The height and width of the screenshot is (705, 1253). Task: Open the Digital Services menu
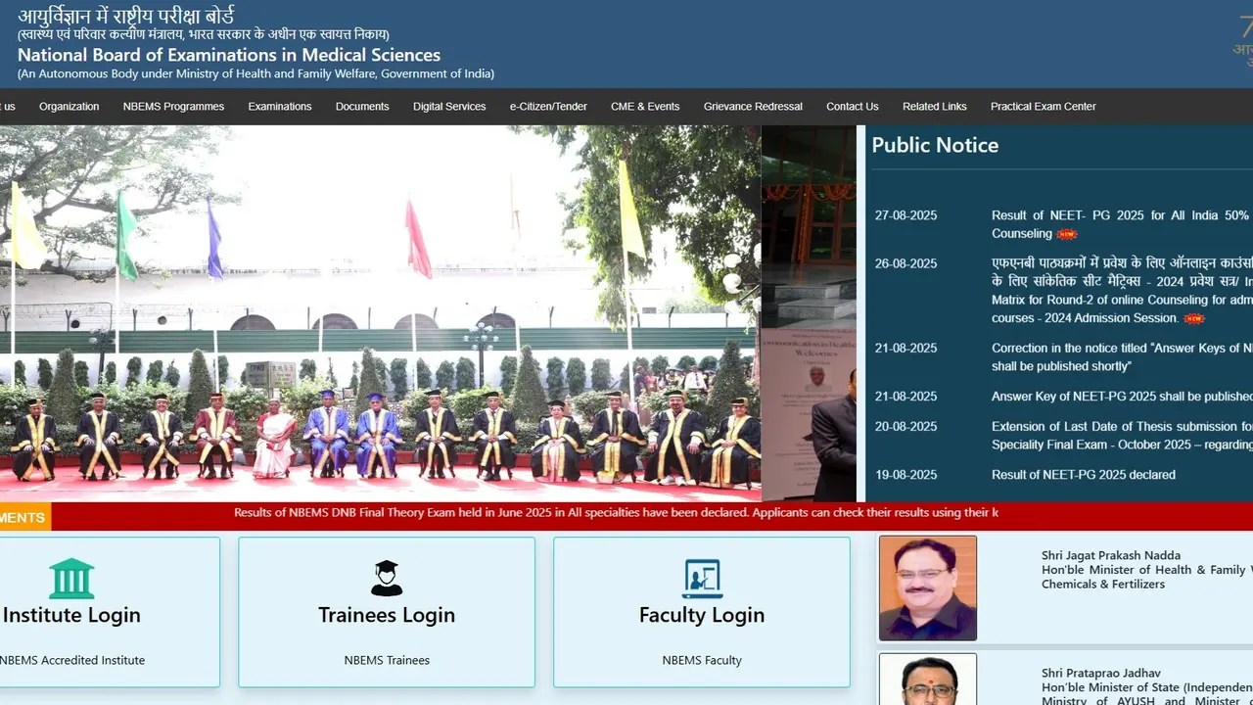click(449, 107)
